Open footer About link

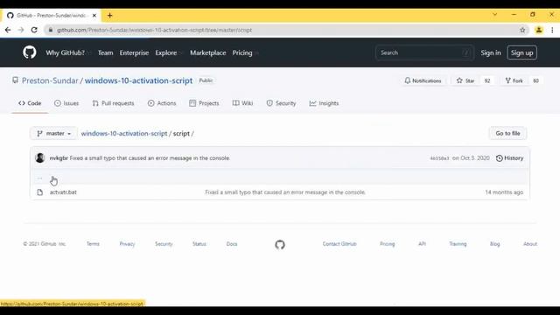click(x=530, y=244)
